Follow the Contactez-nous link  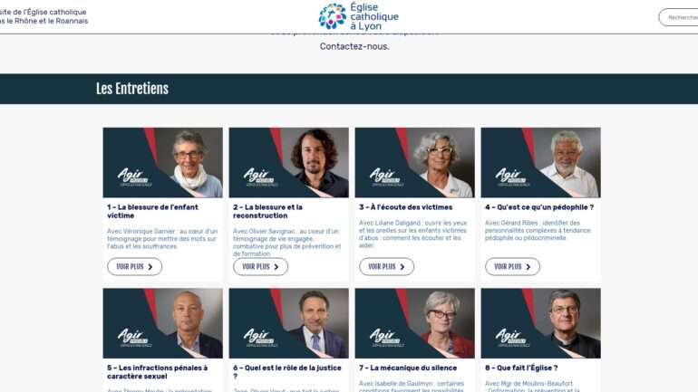coord(354,46)
